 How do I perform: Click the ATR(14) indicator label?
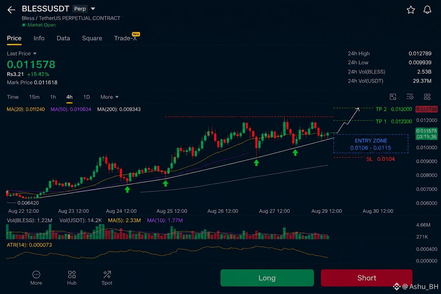29,245
